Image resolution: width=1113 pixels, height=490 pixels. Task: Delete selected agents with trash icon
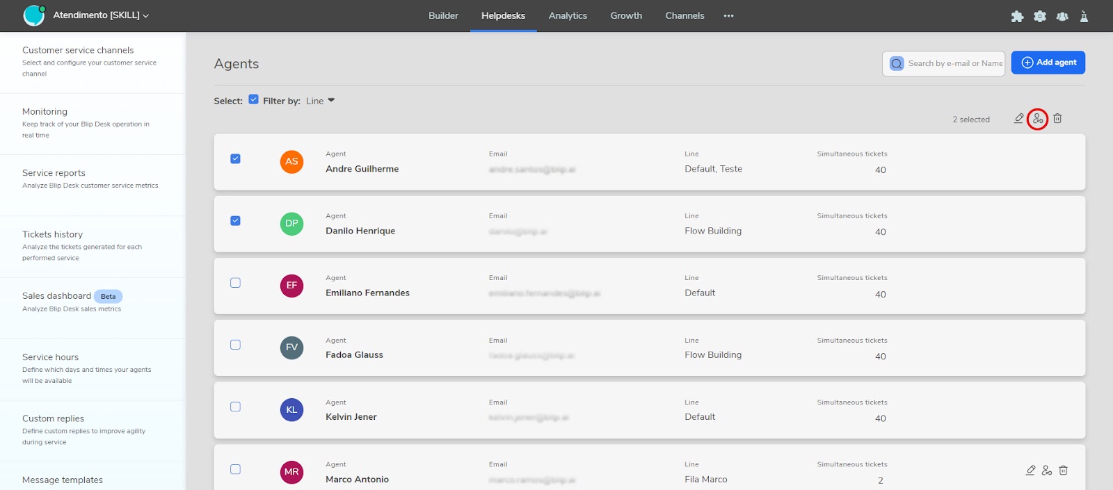1057,119
